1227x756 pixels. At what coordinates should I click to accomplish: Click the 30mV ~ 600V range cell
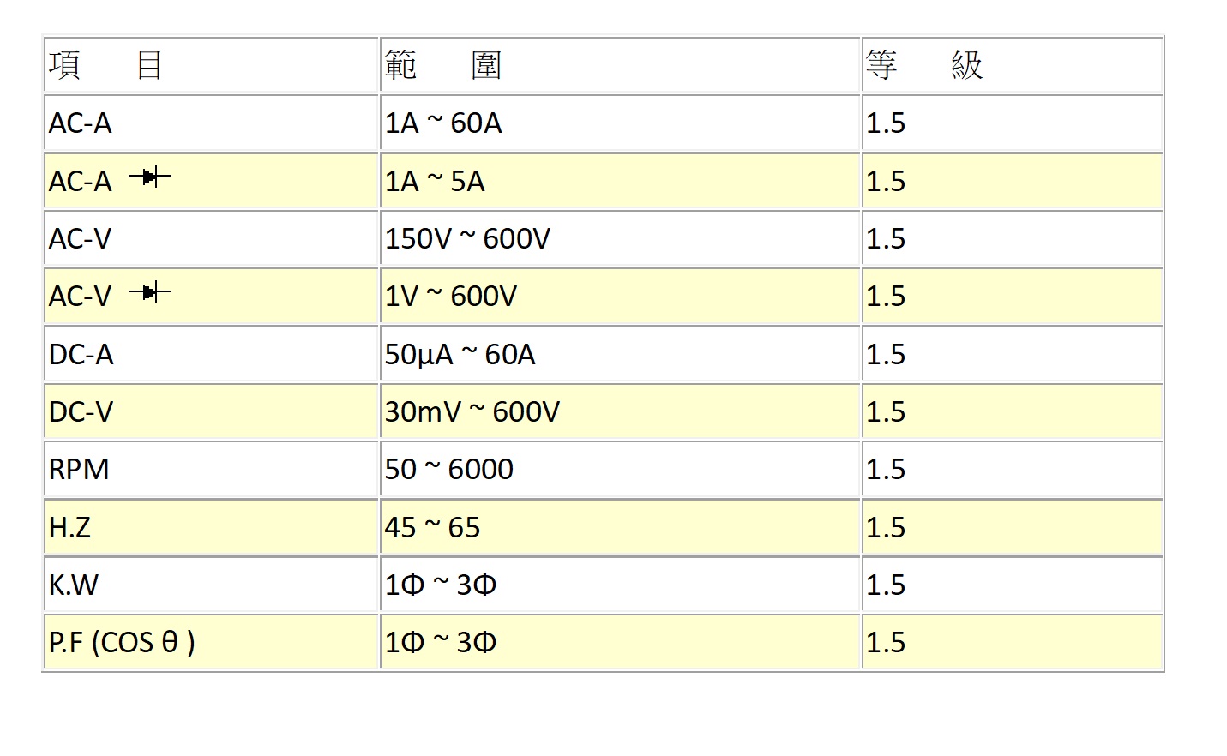tap(472, 412)
